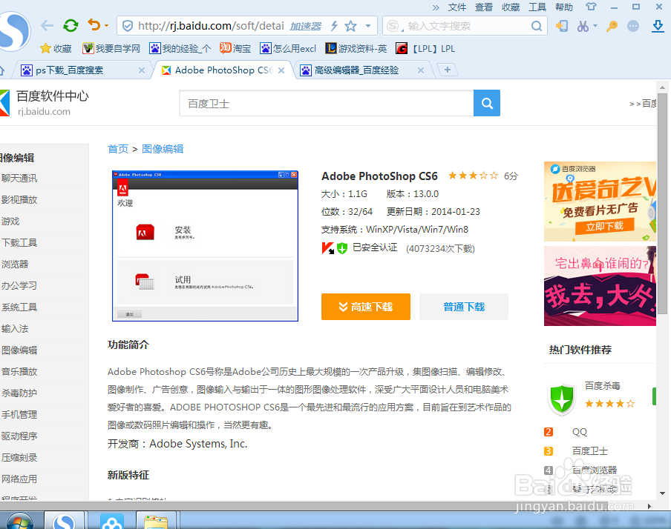Click the scissors screenshot tool icon

(583, 26)
